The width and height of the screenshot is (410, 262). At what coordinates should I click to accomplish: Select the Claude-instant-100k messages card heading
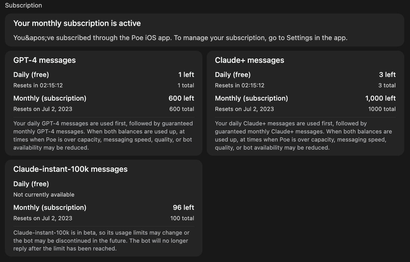[70, 169]
